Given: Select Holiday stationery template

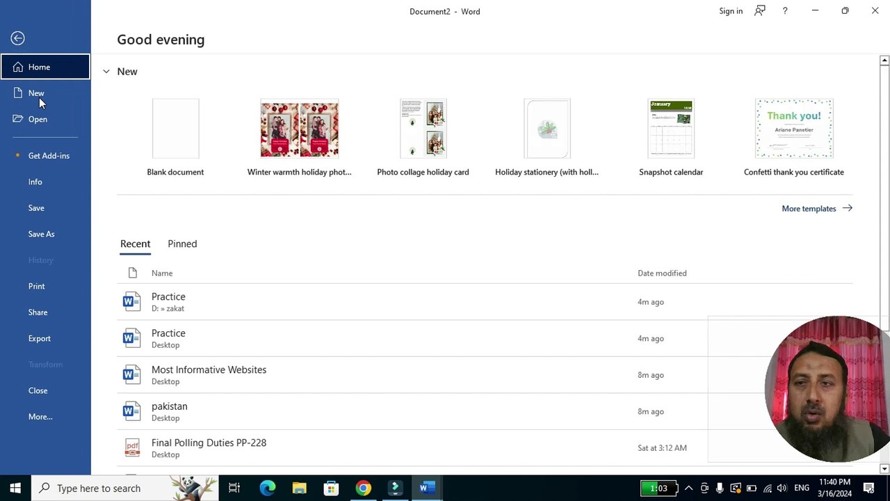Looking at the screenshot, I should click(547, 138).
